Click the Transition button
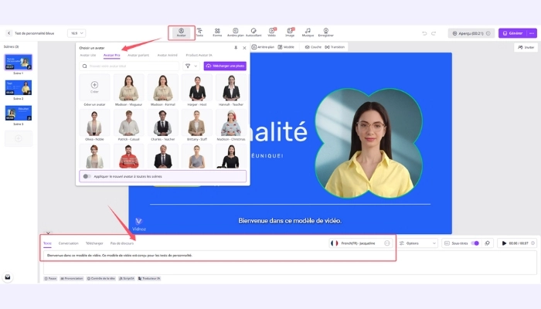Image resolution: width=541 pixels, height=309 pixels. [x=335, y=47]
